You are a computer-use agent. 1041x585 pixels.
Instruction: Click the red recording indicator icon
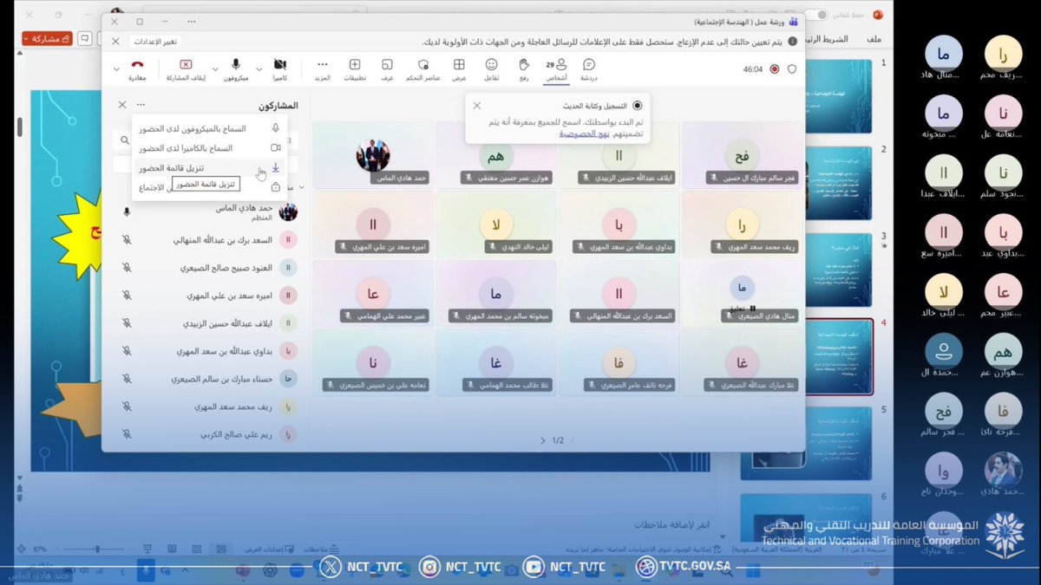(775, 69)
